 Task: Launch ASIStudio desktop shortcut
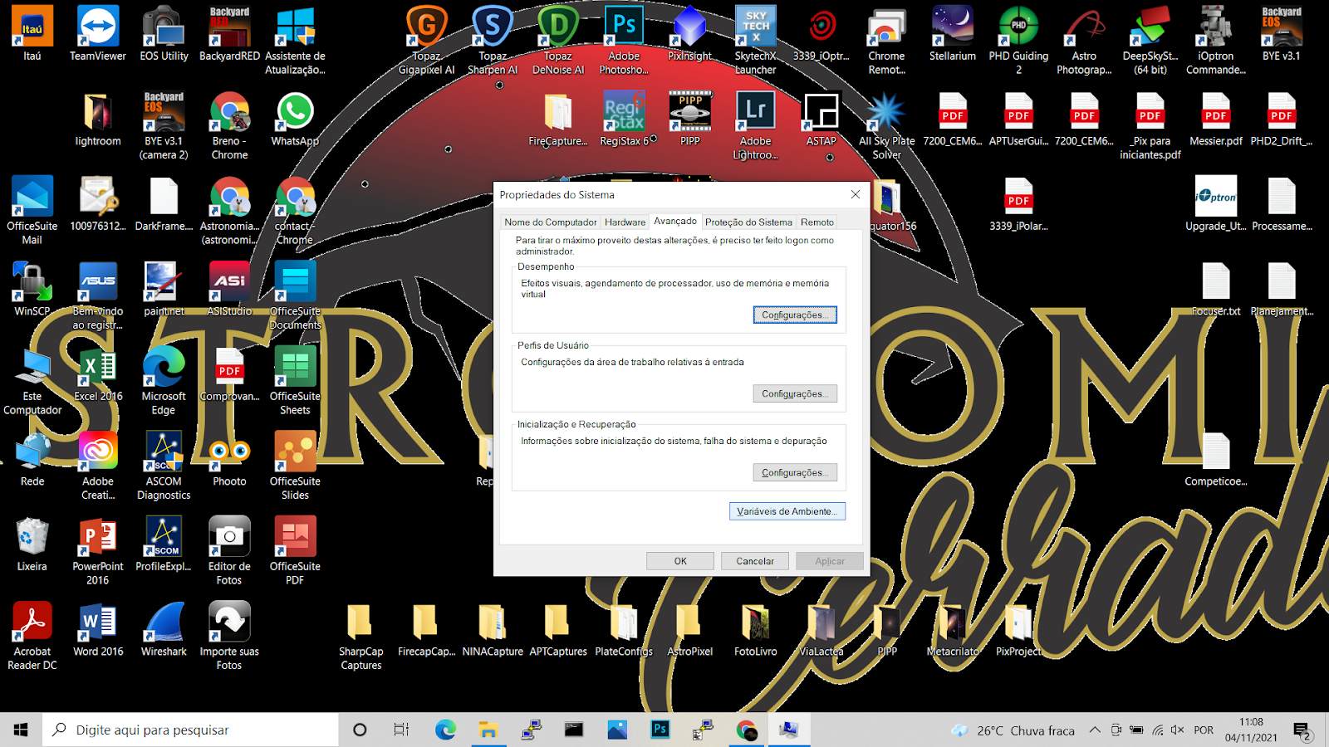(229, 289)
